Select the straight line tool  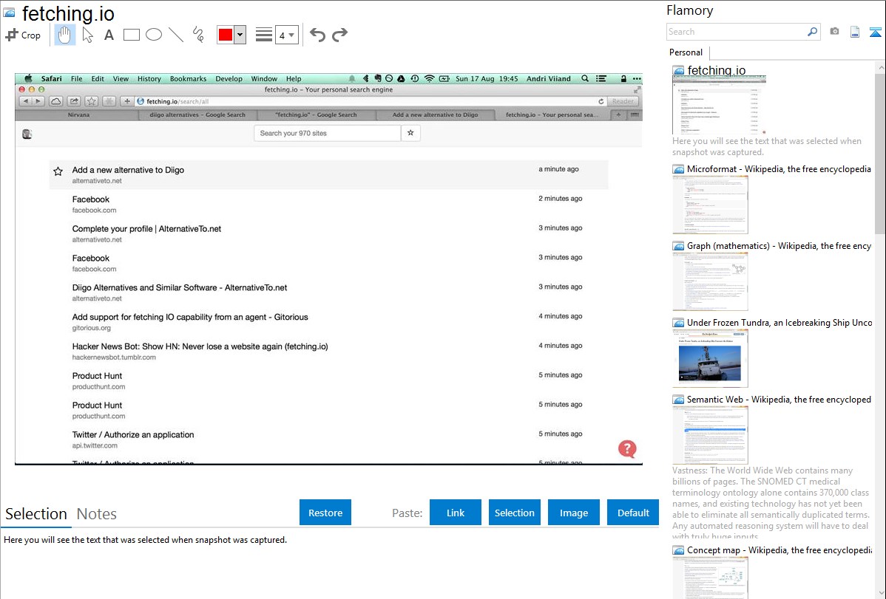click(176, 35)
